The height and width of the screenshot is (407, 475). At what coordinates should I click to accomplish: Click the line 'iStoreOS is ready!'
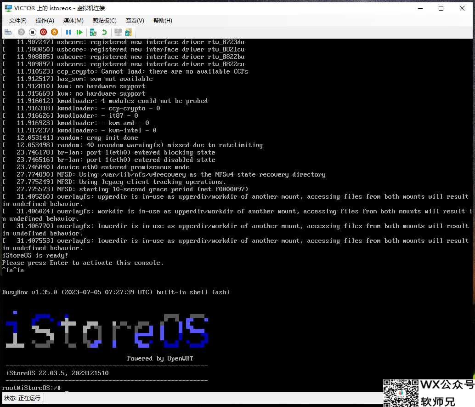coord(35,255)
